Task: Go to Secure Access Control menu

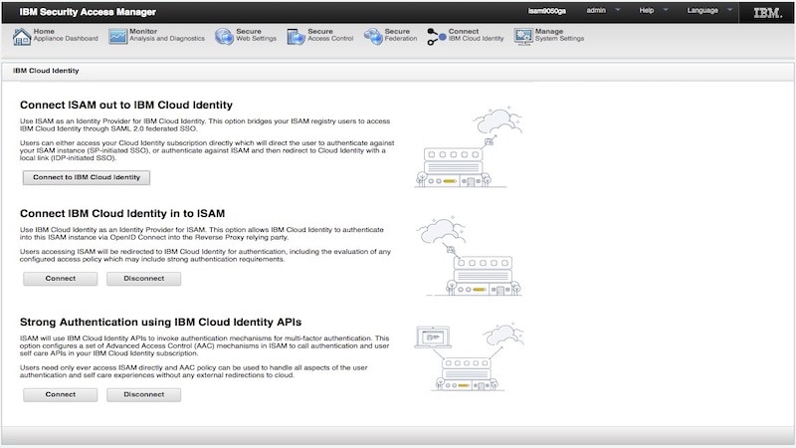Action: (x=330, y=35)
